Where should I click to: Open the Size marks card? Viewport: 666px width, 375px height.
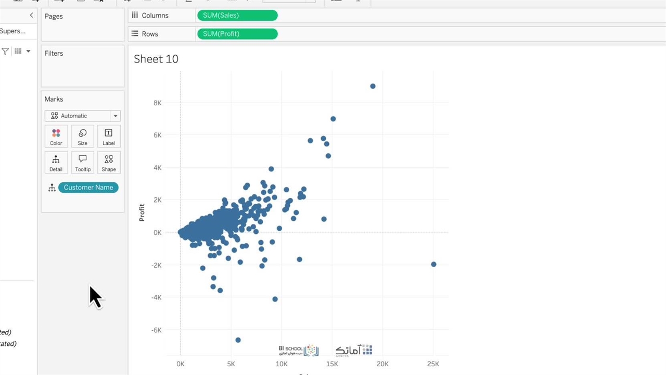coord(82,136)
